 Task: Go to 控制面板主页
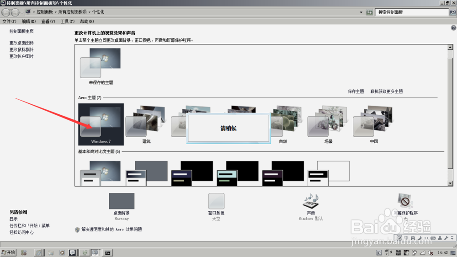(x=21, y=31)
